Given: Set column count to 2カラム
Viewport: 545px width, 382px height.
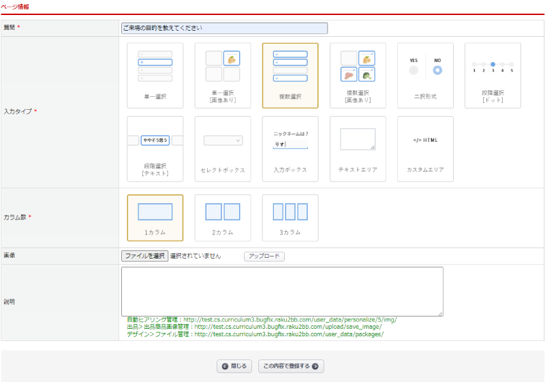Looking at the screenshot, I should point(223,218).
